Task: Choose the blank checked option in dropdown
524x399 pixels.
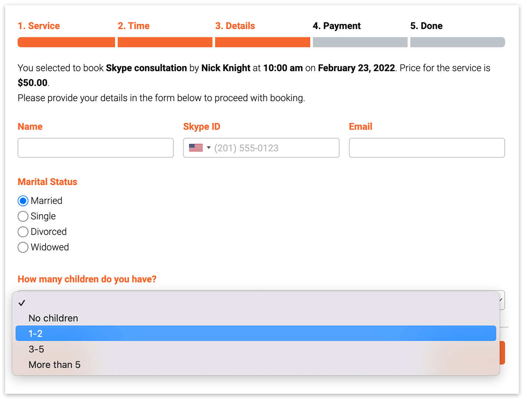Action: pos(256,303)
